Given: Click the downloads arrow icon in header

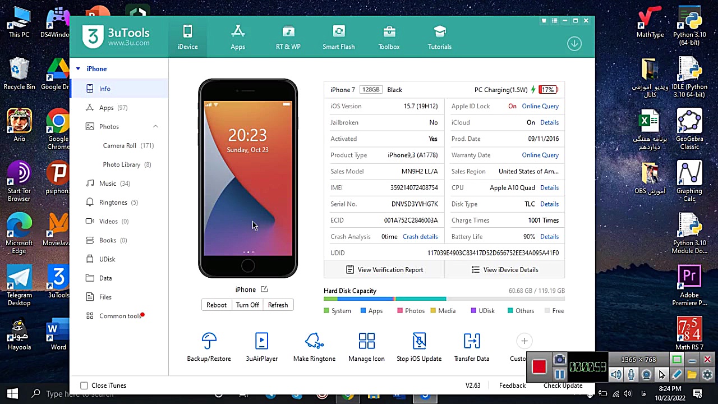Looking at the screenshot, I should (x=574, y=44).
